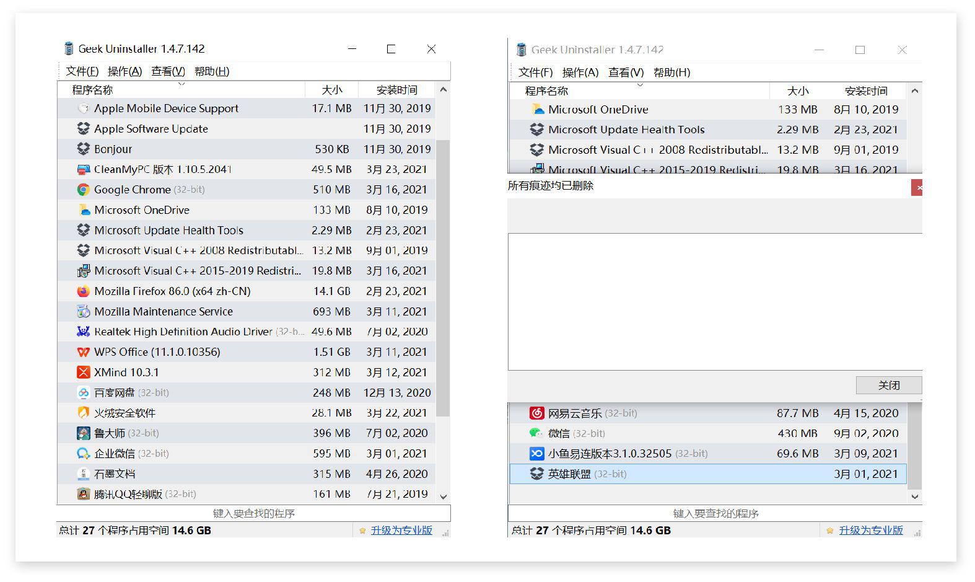
Task: Click the CleanMyPC icon
Action: (x=83, y=169)
